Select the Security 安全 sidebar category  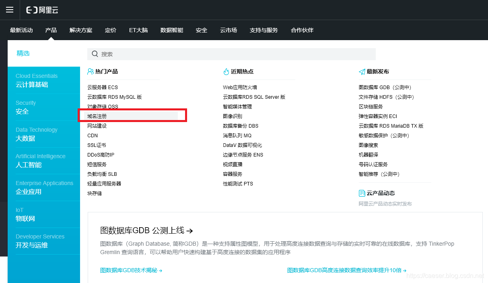[44, 107]
